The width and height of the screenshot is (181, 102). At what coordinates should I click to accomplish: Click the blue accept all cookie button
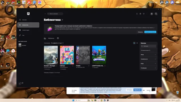137,90
